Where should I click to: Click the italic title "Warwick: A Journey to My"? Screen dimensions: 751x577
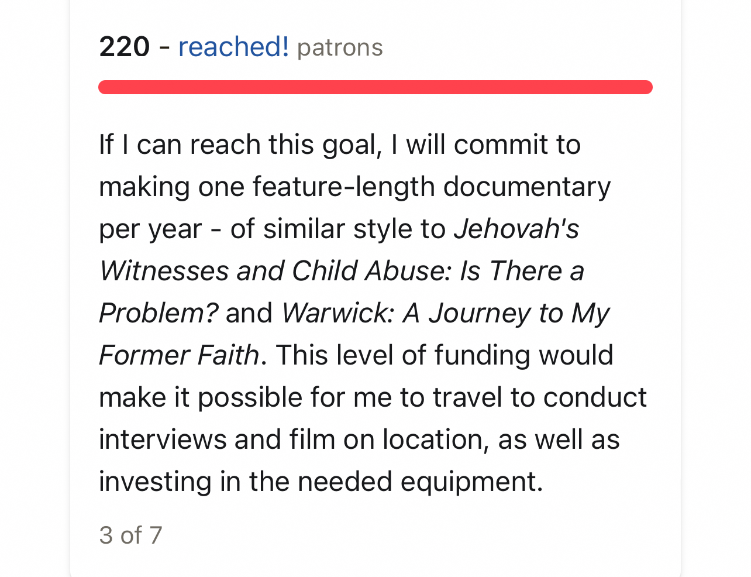446,314
